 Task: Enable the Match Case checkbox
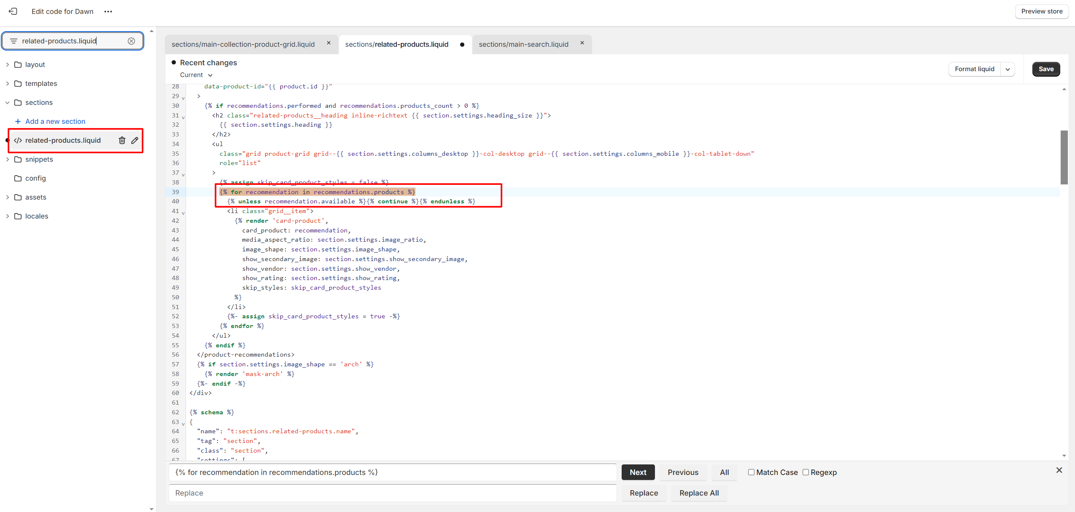point(751,472)
